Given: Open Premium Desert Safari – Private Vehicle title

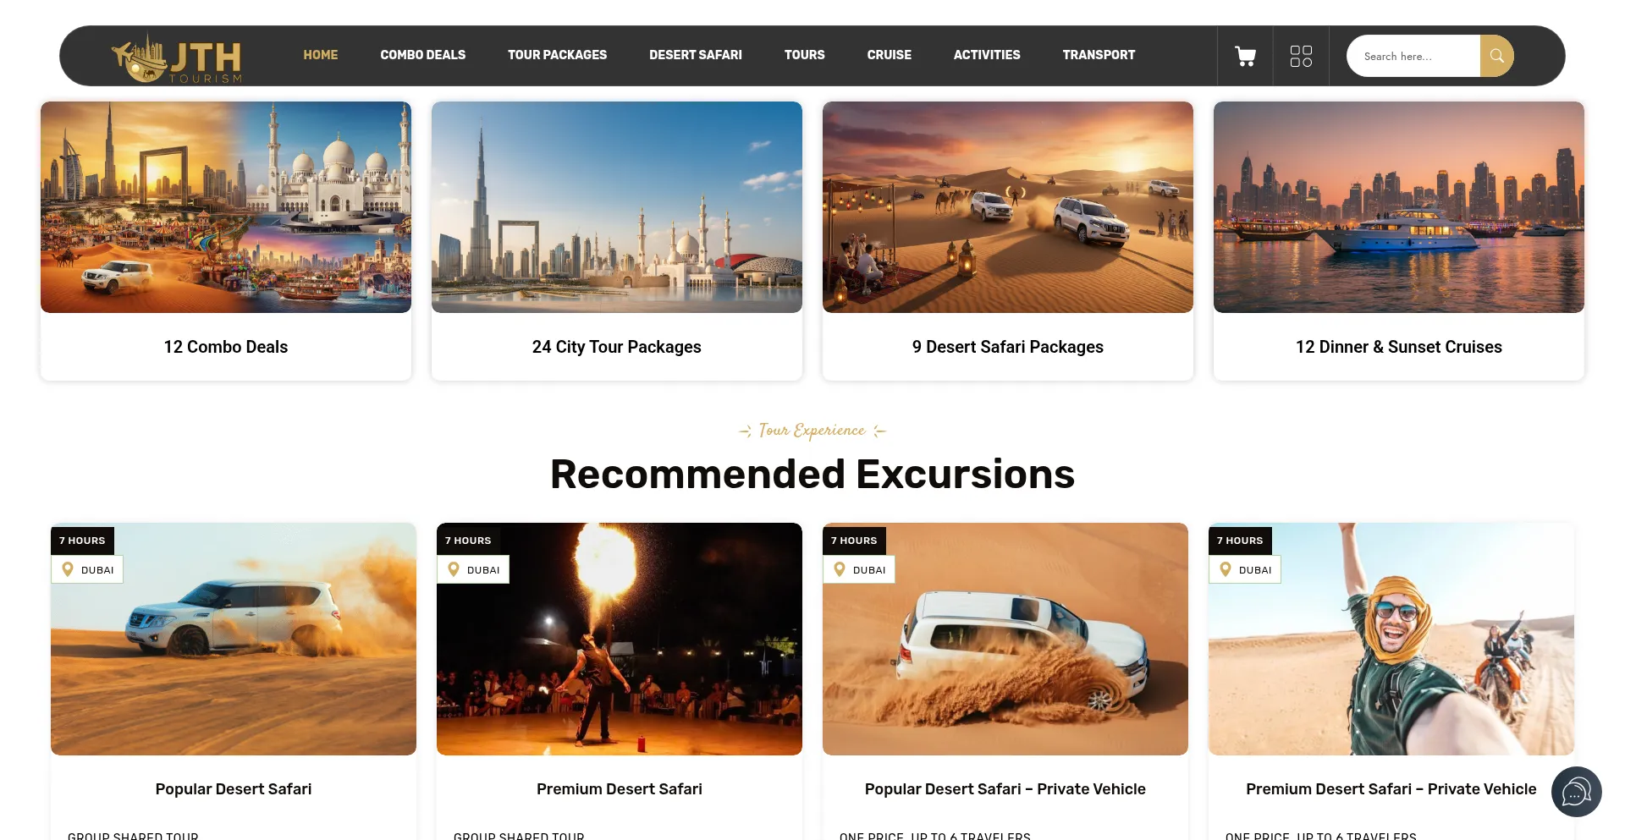Looking at the screenshot, I should [1391, 789].
